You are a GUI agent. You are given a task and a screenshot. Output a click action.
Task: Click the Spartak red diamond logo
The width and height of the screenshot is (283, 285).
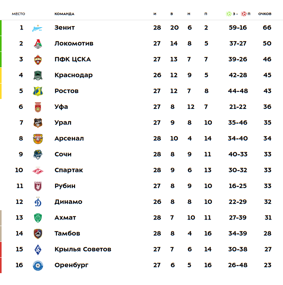pyautogui.click(x=38, y=170)
